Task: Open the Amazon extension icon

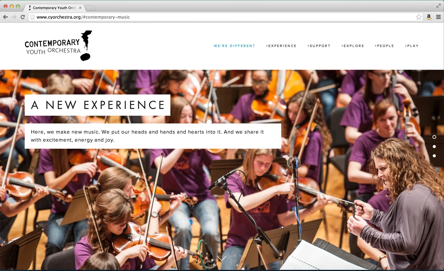Action: [429, 17]
